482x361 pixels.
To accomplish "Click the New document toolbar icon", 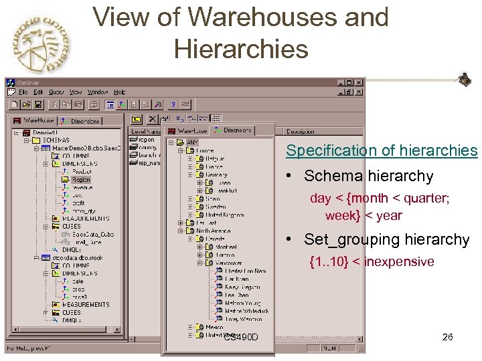I will coord(14,105).
